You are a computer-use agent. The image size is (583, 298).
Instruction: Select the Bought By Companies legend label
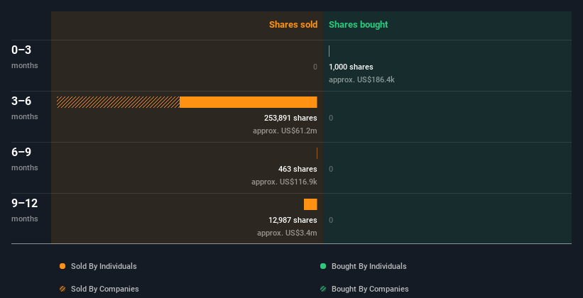[x=370, y=289]
